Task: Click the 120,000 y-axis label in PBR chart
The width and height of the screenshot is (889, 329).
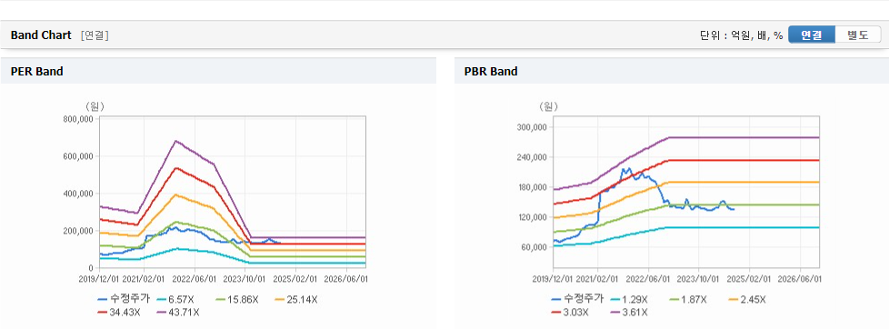Action: click(532, 217)
